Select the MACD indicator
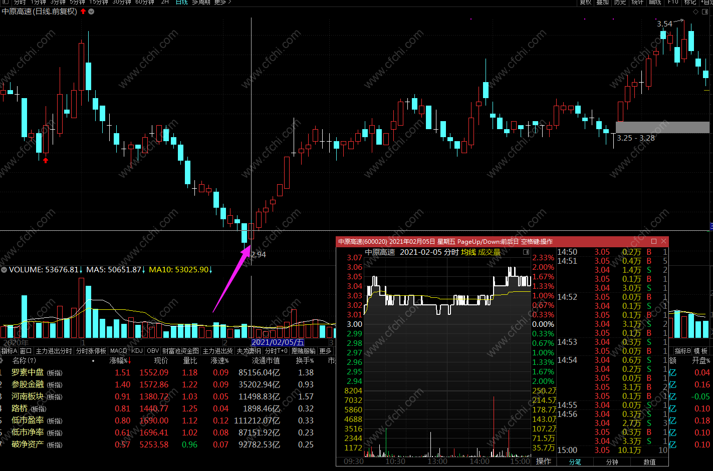Viewport: 713px width, 471px height. point(119,351)
